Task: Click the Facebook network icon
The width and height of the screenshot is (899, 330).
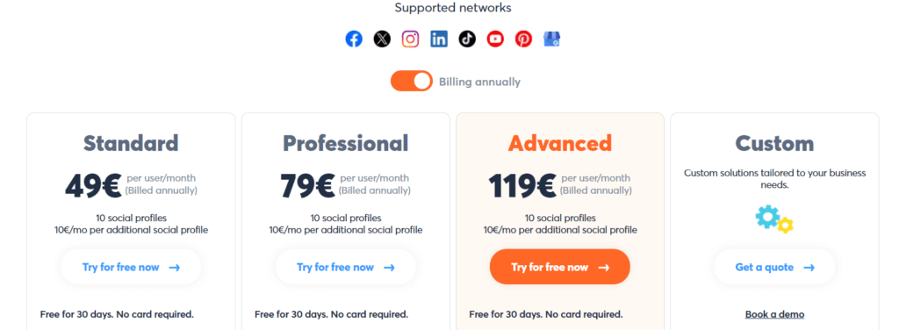Action: (354, 39)
